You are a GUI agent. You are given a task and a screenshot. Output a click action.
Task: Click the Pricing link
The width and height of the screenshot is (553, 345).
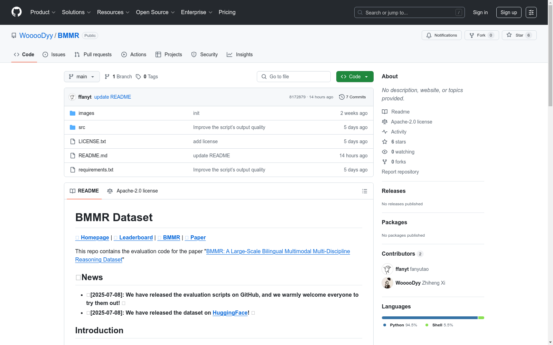coord(227,12)
